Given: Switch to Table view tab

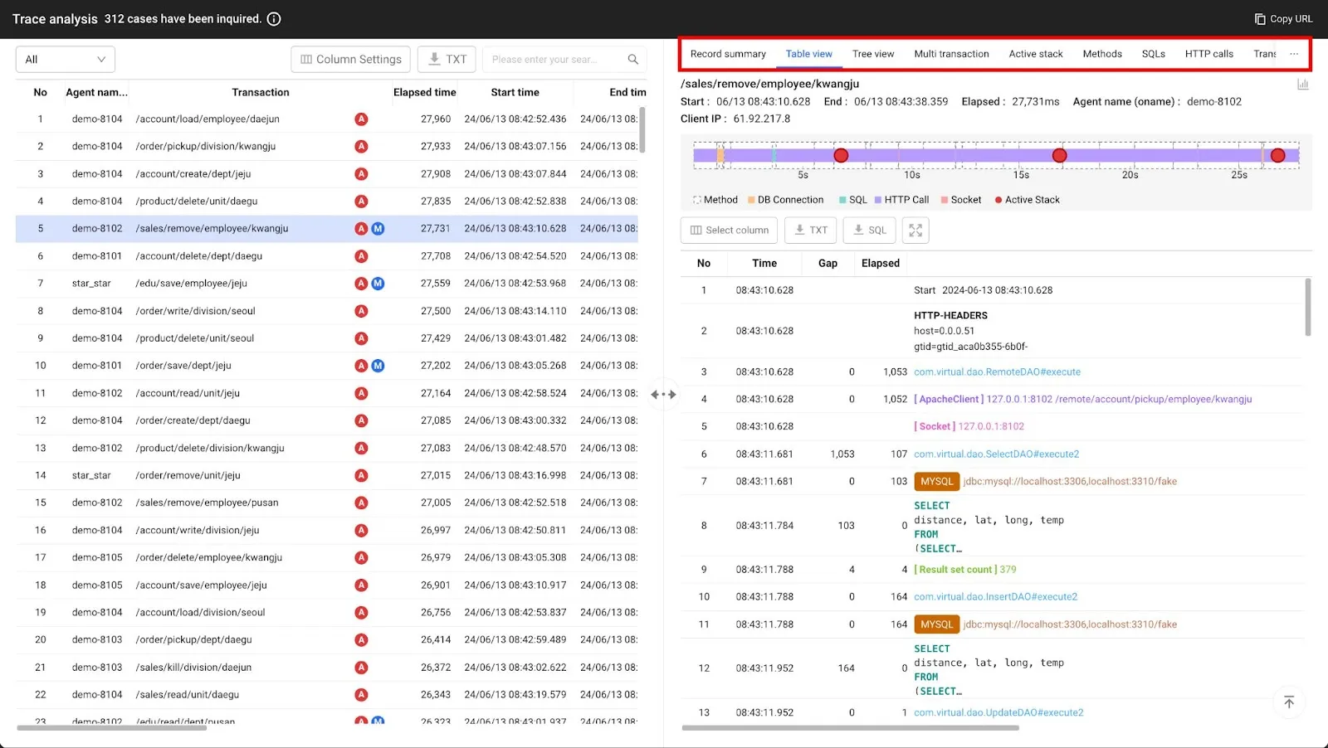Looking at the screenshot, I should [809, 54].
